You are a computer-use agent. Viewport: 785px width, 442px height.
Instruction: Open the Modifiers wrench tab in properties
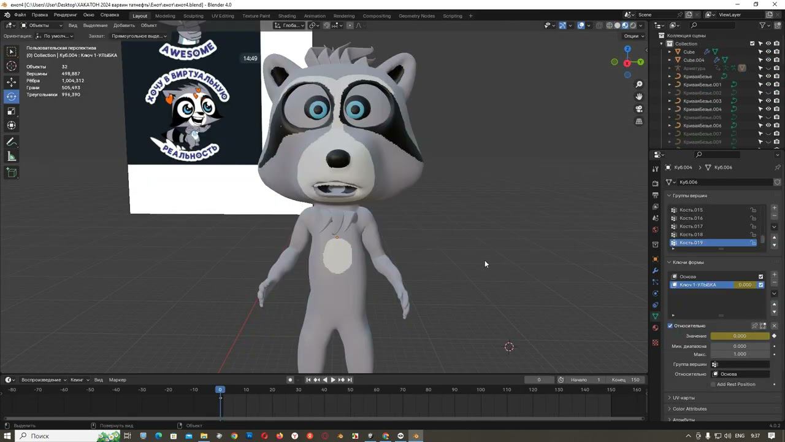click(x=655, y=271)
